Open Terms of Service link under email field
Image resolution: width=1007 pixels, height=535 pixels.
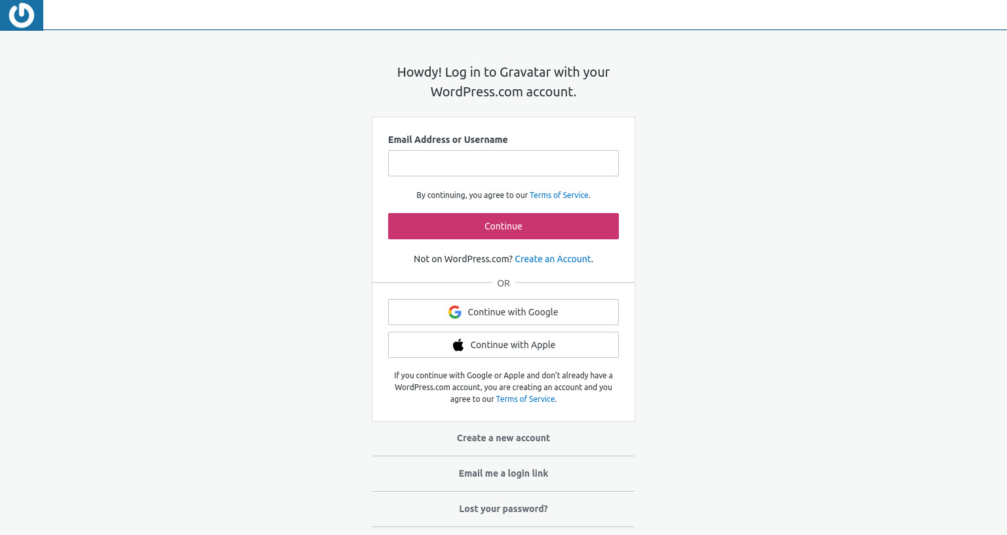click(559, 195)
